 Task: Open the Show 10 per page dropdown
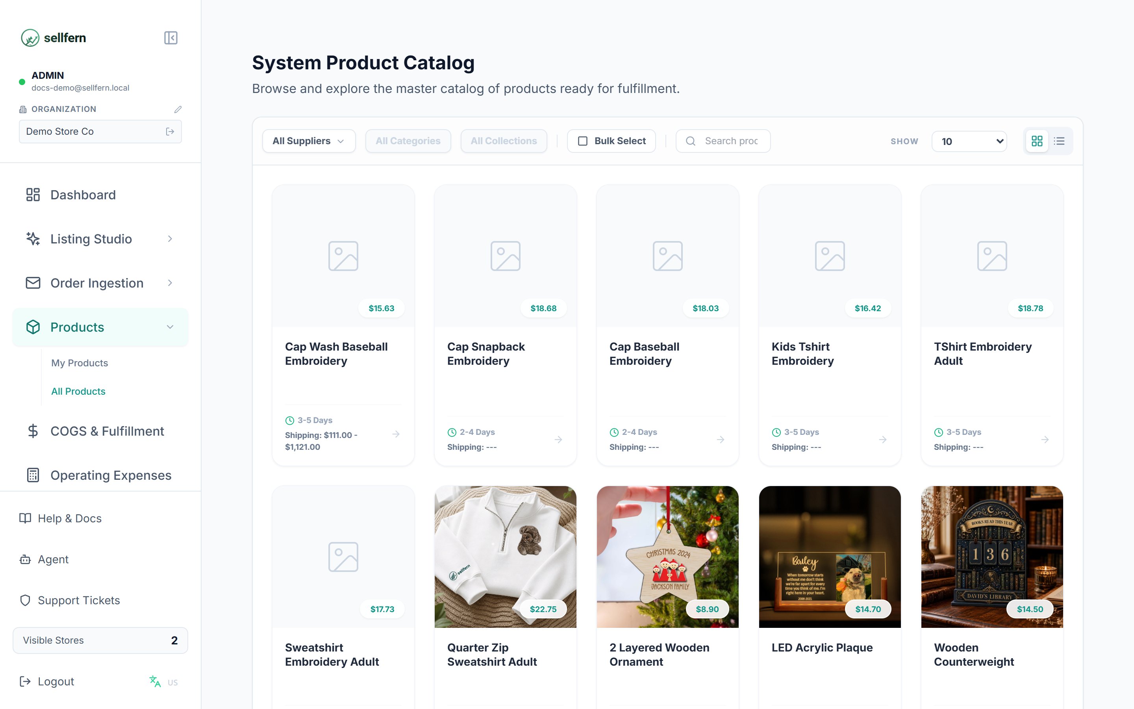pos(969,141)
